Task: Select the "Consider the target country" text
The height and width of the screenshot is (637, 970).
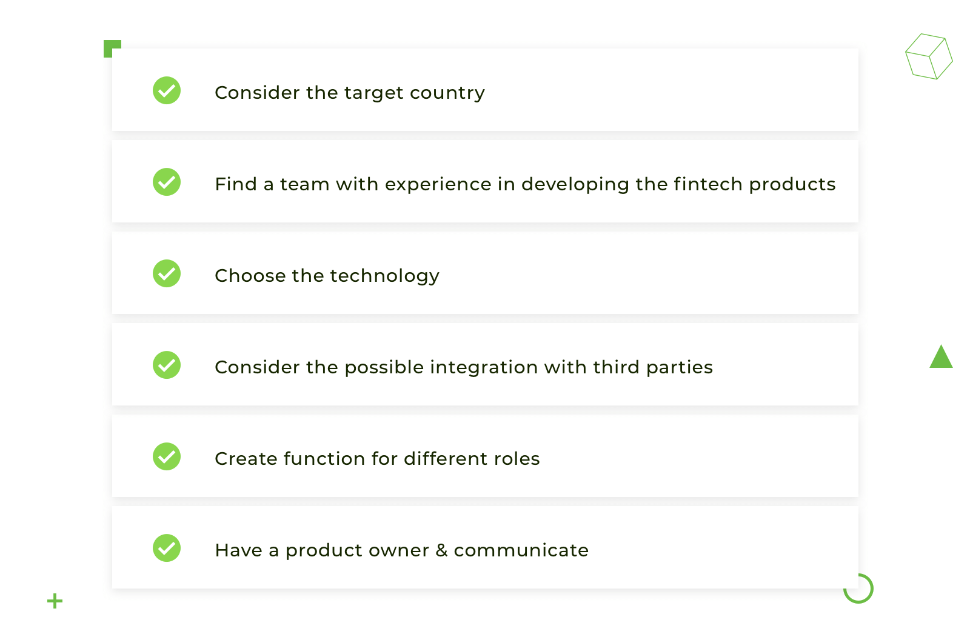Action: (350, 93)
